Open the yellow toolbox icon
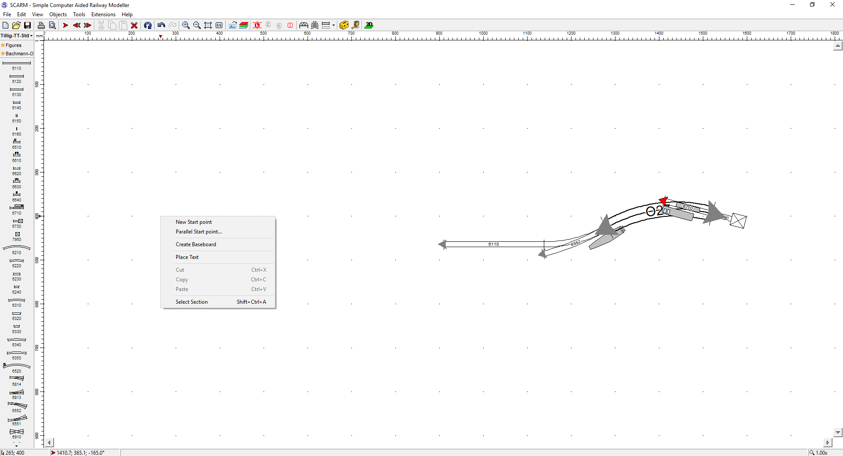 pyautogui.click(x=344, y=25)
